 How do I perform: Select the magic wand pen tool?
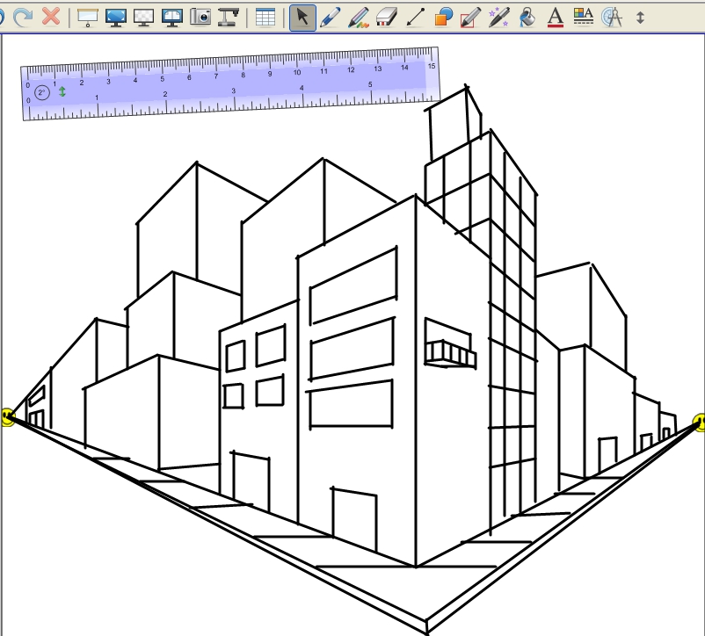pyautogui.click(x=498, y=16)
